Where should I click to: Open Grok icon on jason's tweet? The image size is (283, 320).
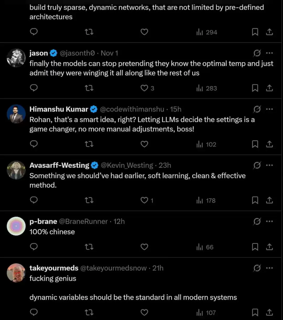[x=257, y=53]
